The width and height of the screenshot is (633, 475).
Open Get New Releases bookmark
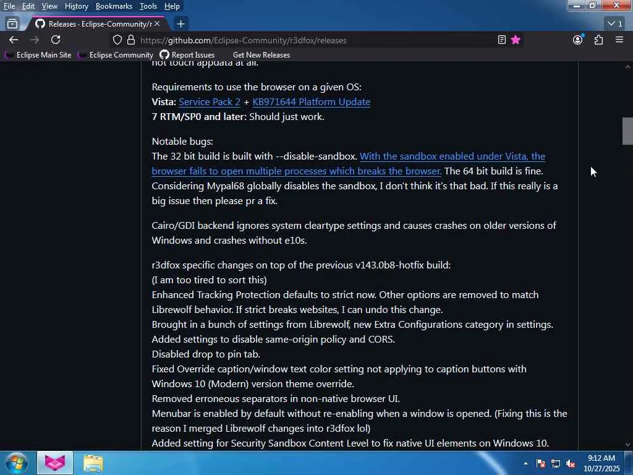coord(261,55)
